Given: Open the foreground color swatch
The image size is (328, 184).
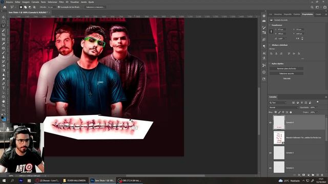Looking at the screenshot, I should (2, 118).
